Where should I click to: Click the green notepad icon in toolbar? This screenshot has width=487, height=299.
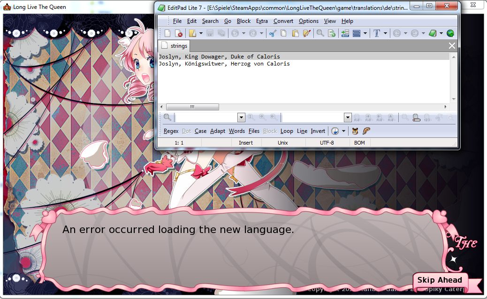[x=433, y=33]
